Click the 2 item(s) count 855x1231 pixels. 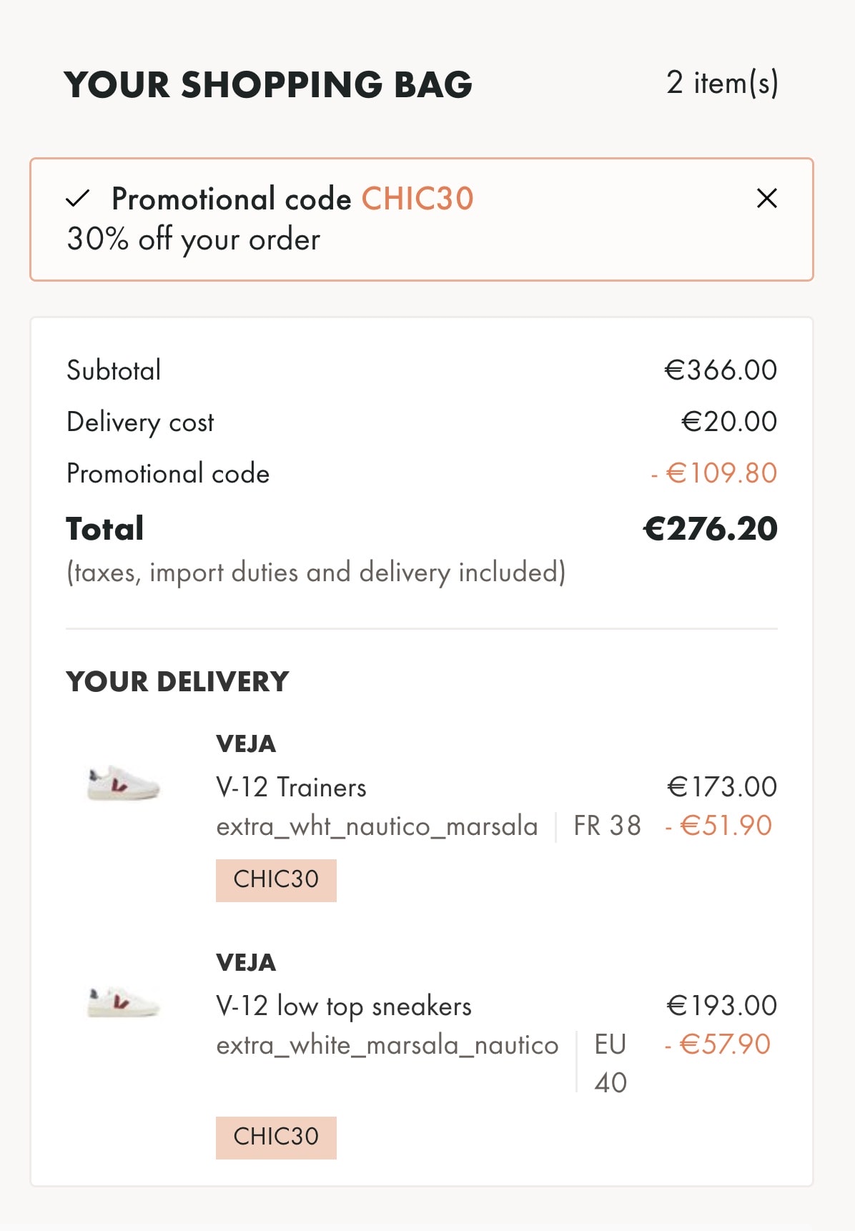pyautogui.click(x=722, y=83)
